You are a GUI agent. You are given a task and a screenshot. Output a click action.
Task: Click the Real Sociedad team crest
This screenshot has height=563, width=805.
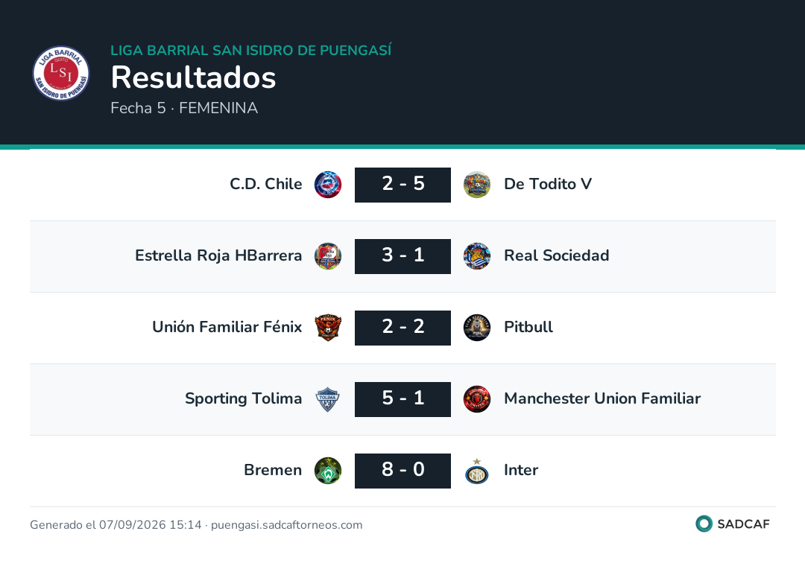(477, 256)
